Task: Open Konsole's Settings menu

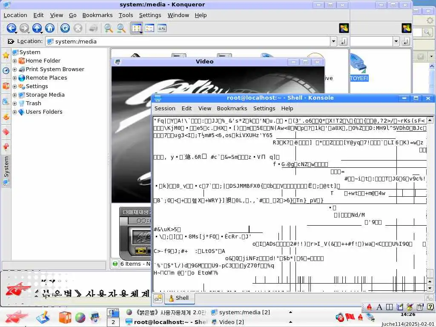Action: (264, 109)
